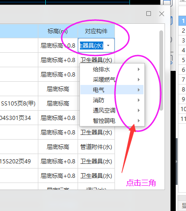
Task: Select the SS105页8(甲) cell
Action: click(x=19, y=103)
